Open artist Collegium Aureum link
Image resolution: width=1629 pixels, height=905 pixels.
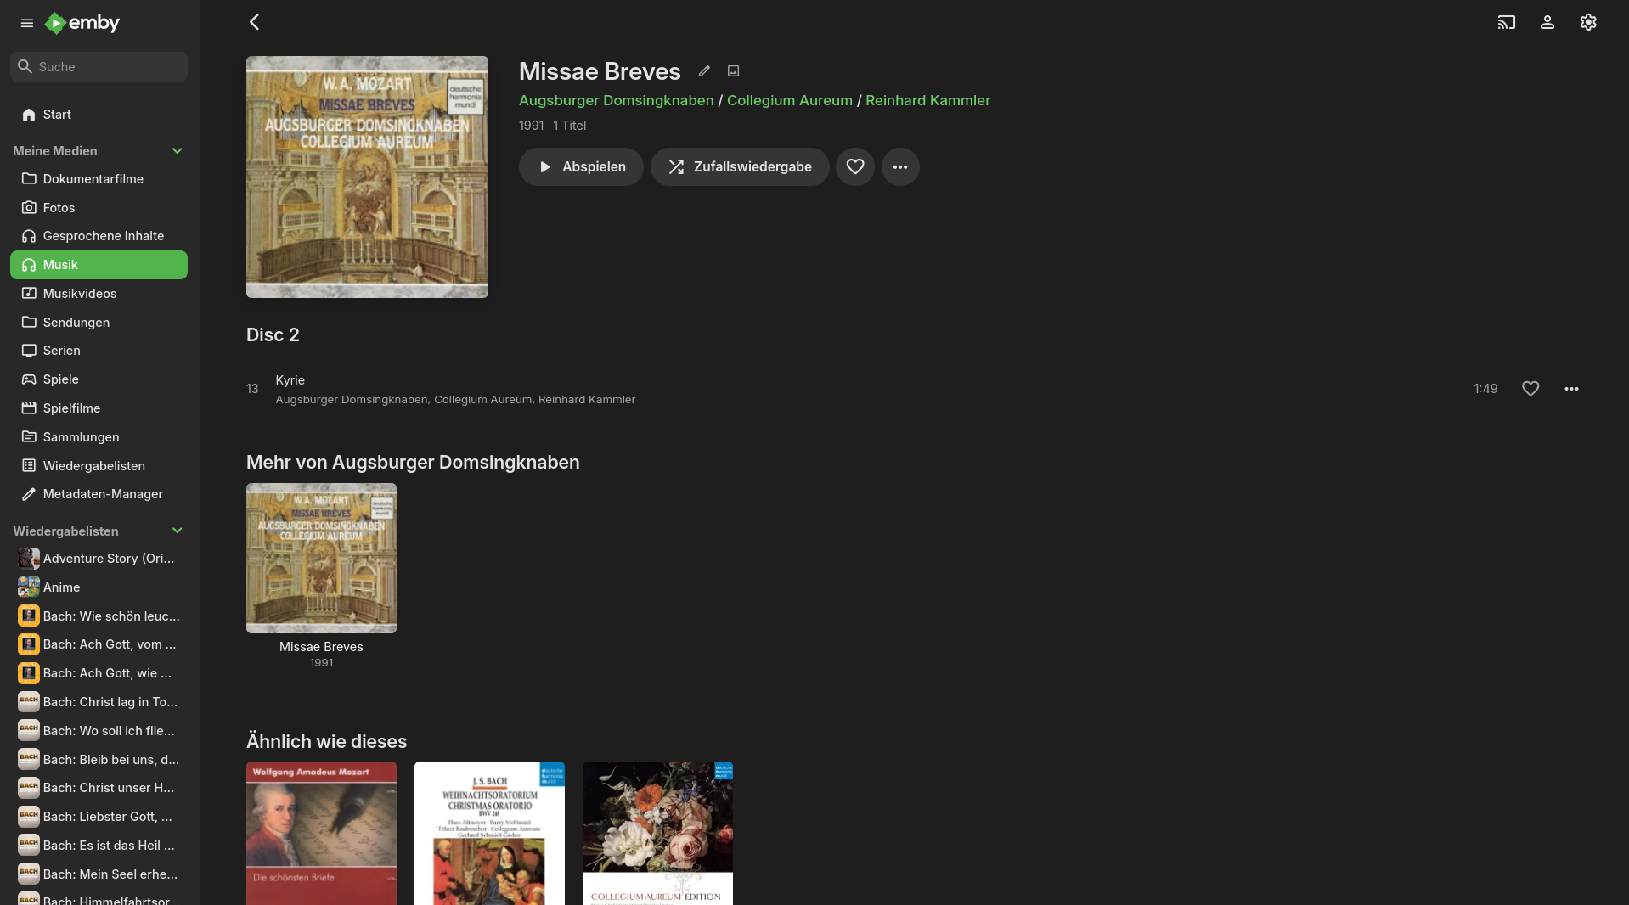(x=789, y=100)
